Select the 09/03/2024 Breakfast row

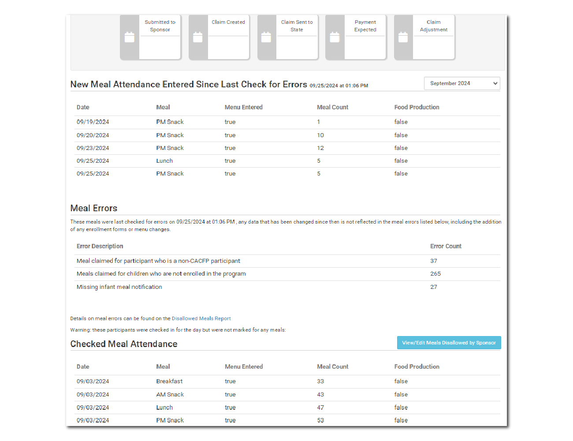pos(286,381)
